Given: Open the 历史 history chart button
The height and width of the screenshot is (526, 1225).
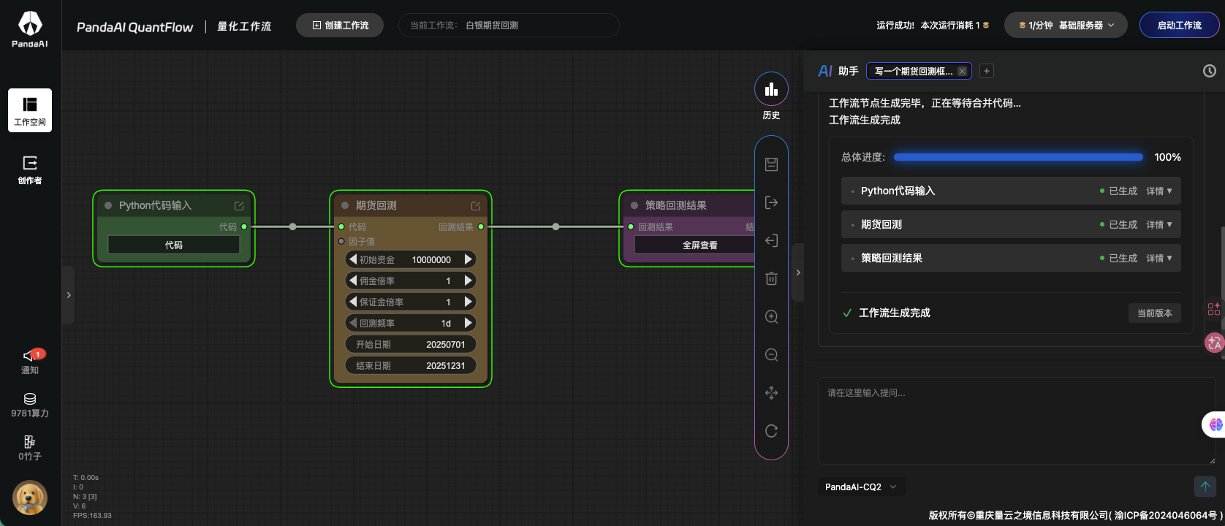Looking at the screenshot, I should click(771, 89).
